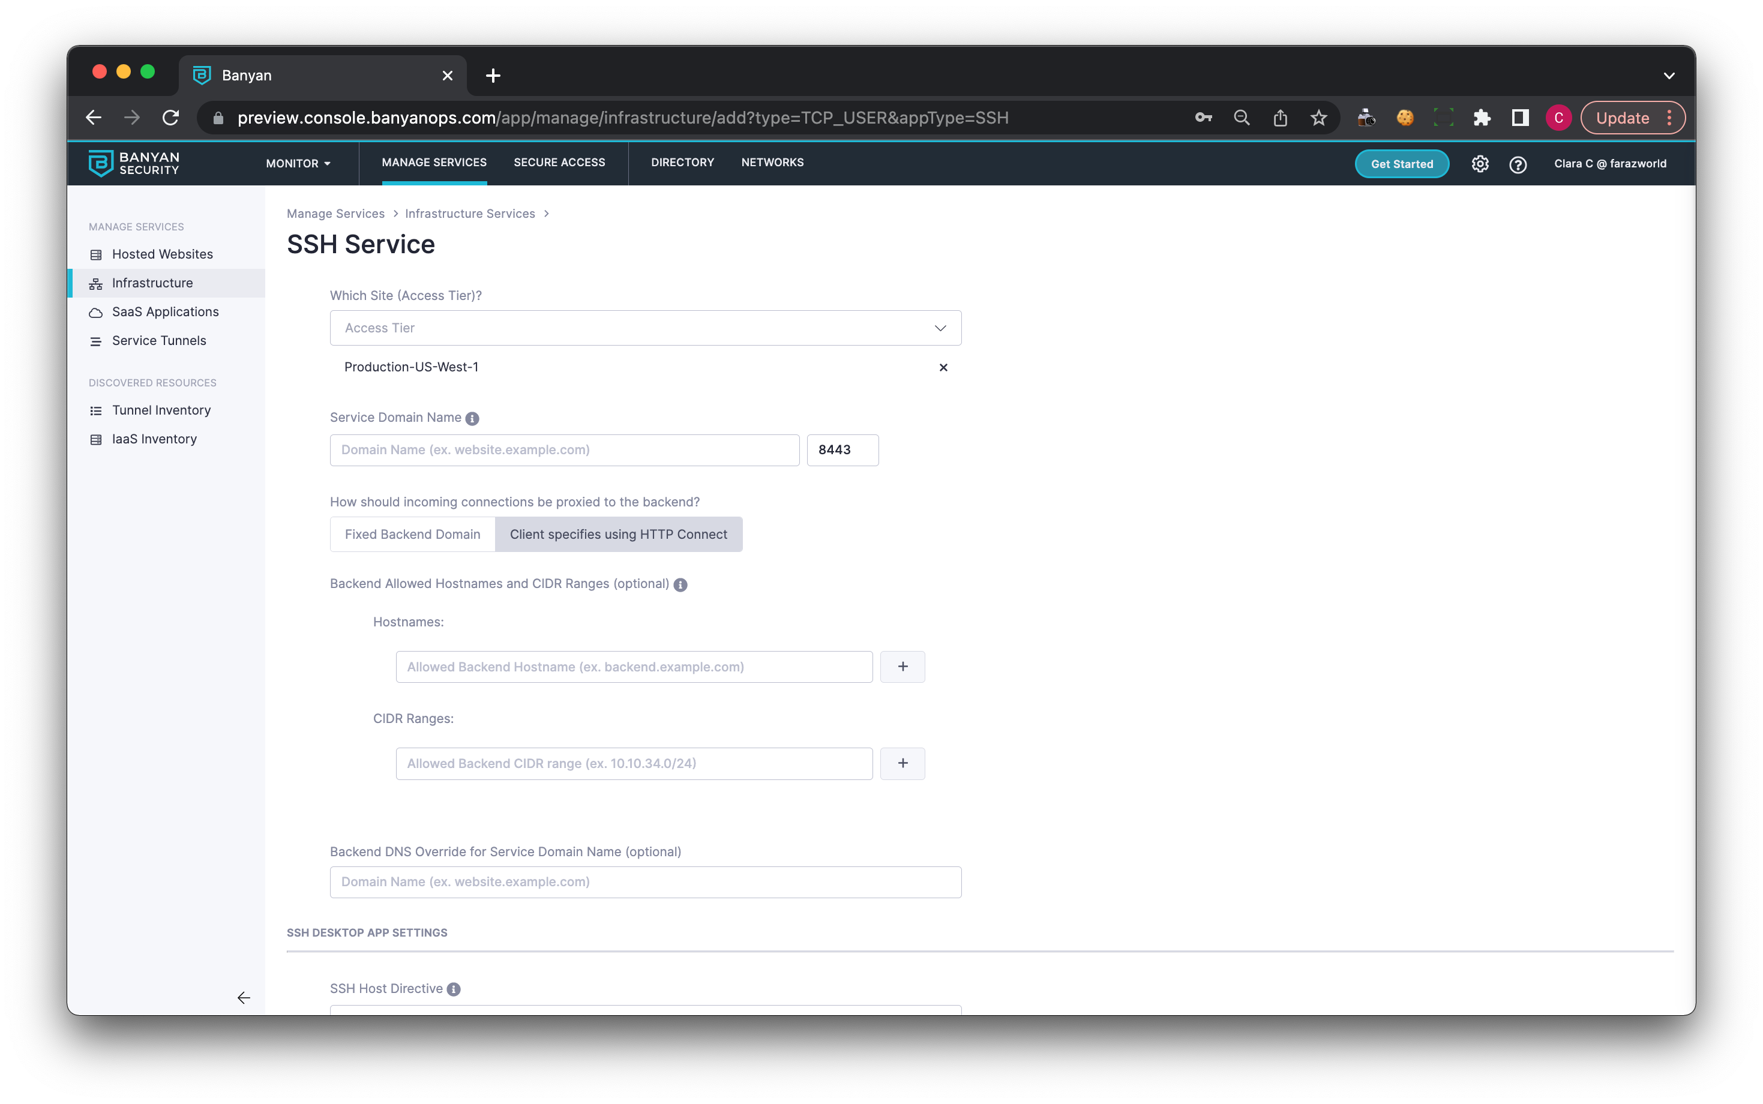The image size is (1763, 1104).
Task: Collapse sidebar using the left arrow
Action: pyautogui.click(x=244, y=997)
